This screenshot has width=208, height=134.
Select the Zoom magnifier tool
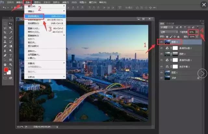(x=11, y=64)
